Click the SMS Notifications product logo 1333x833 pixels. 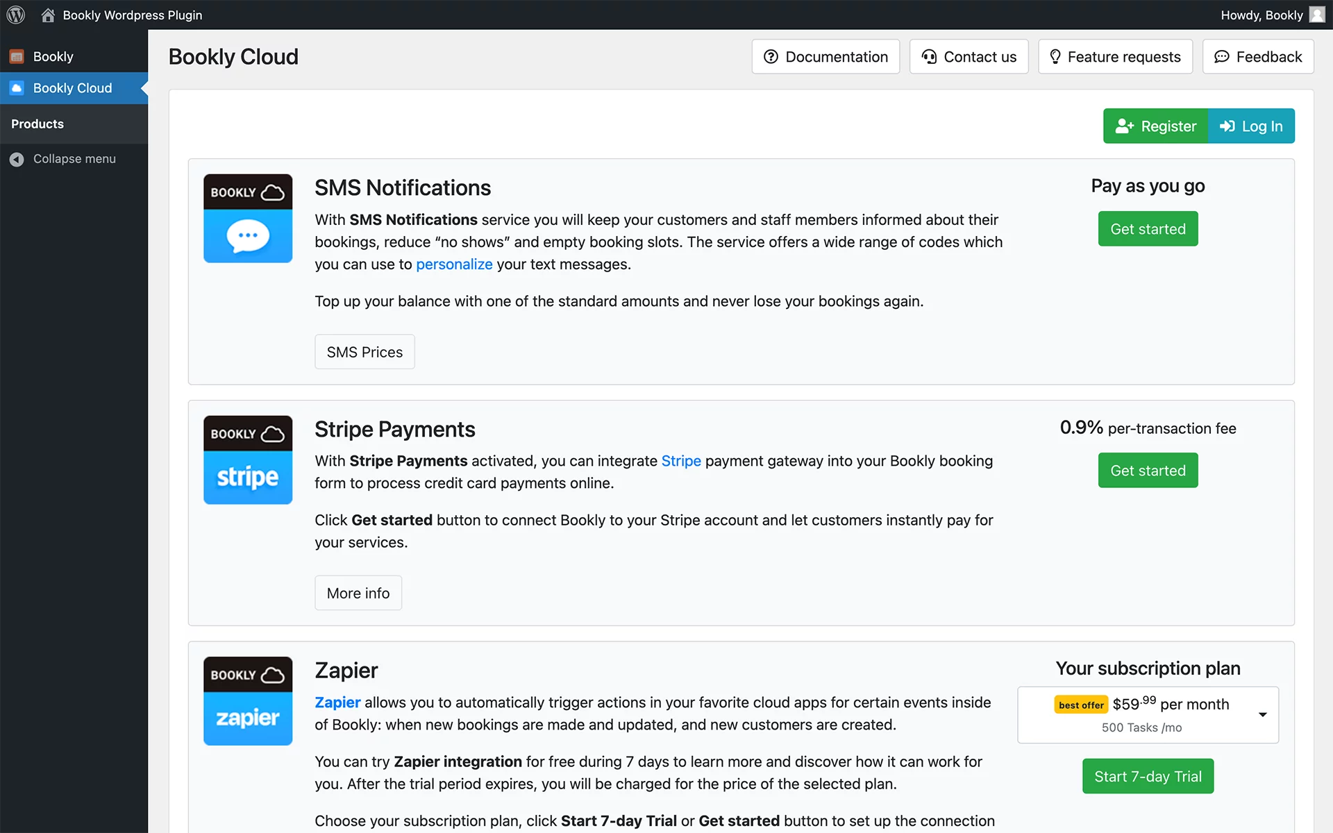click(248, 218)
